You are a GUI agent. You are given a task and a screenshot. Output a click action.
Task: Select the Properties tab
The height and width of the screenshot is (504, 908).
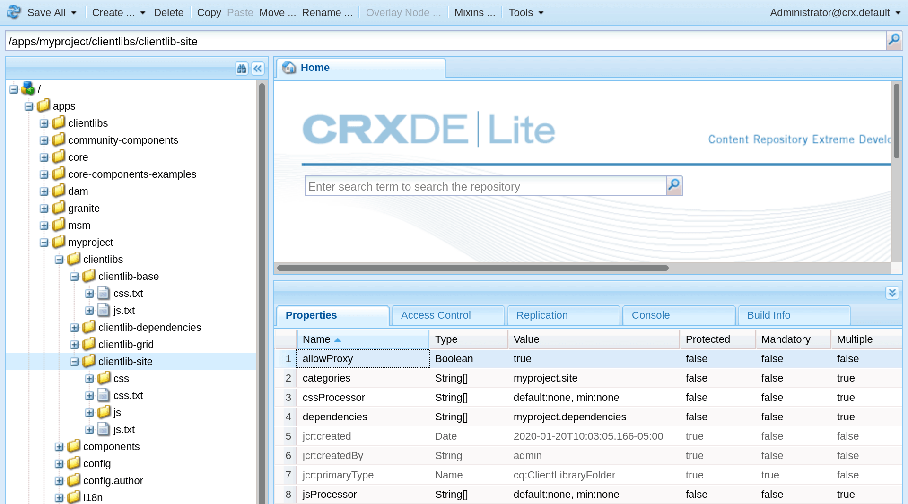332,315
